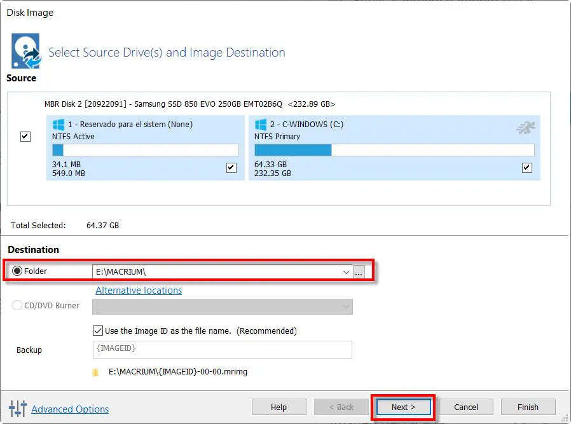Screen dimensions: 571x424
Task: Uncheck the C-WINDOWS partition checkbox
Action: pos(526,168)
